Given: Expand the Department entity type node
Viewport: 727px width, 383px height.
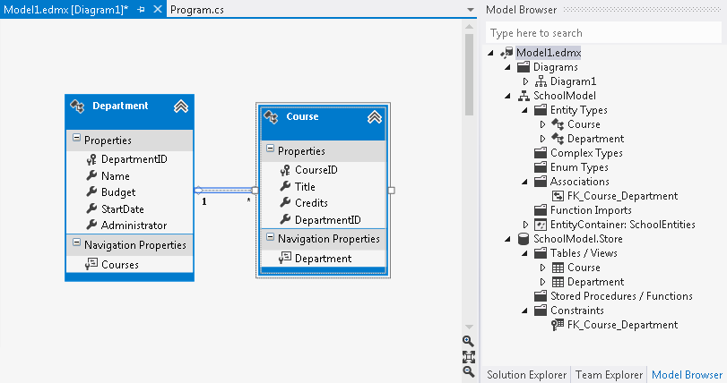Looking at the screenshot, I should pyautogui.click(x=542, y=139).
